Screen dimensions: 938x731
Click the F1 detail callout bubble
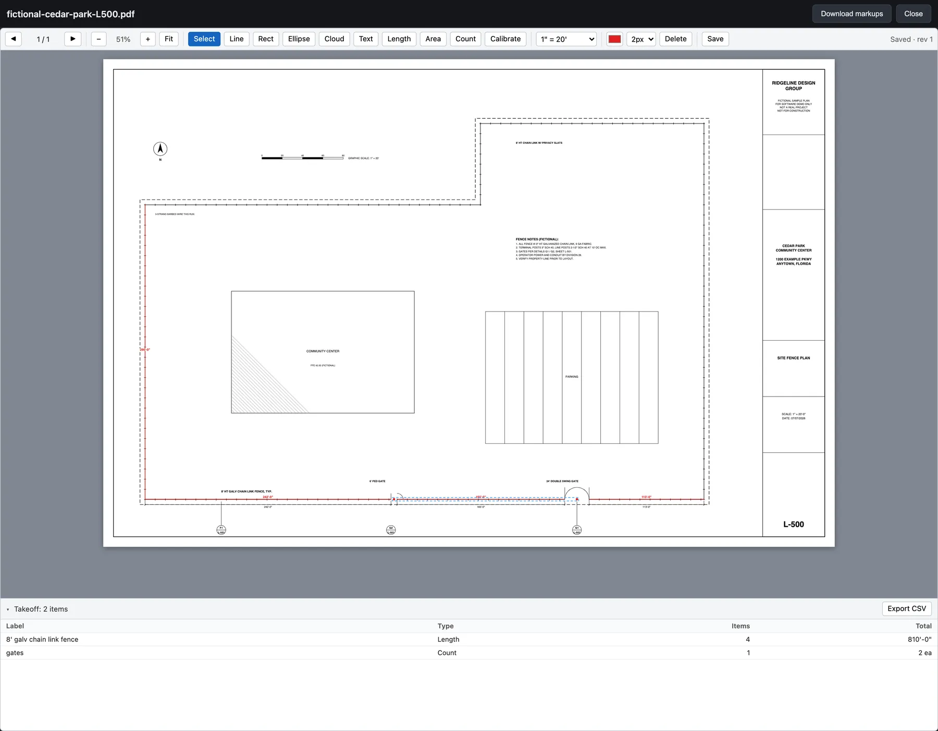[221, 530]
